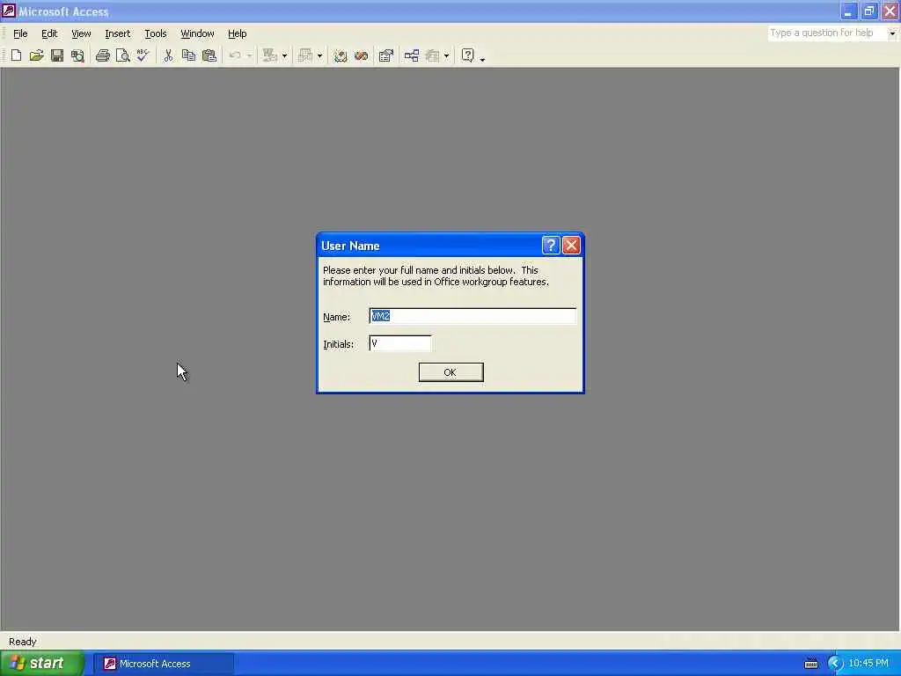The height and width of the screenshot is (676, 901).
Task: Click the Analyze toolbar icon
Action: 305,55
